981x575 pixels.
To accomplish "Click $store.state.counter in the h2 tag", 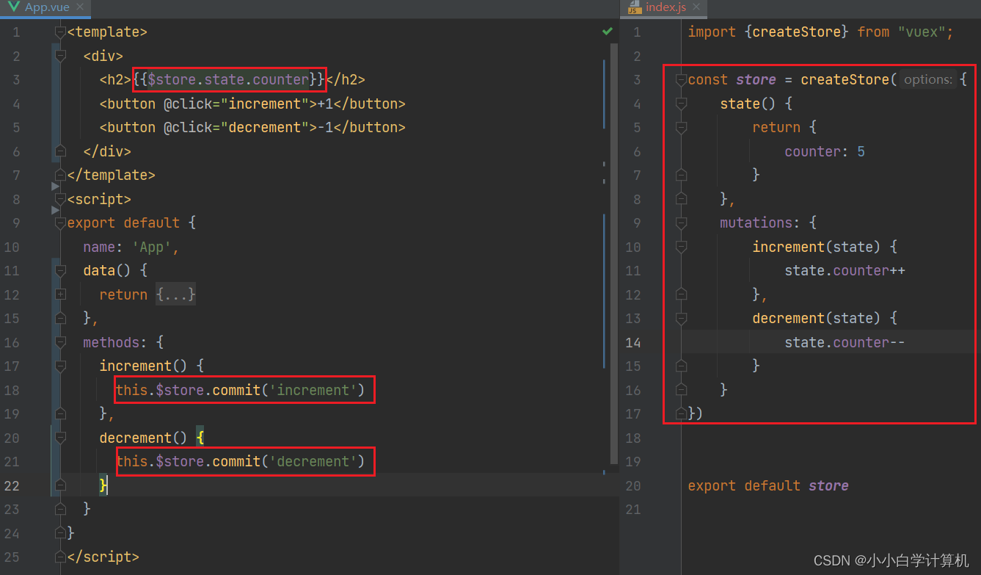I will pyautogui.click(x=228, y=79).
